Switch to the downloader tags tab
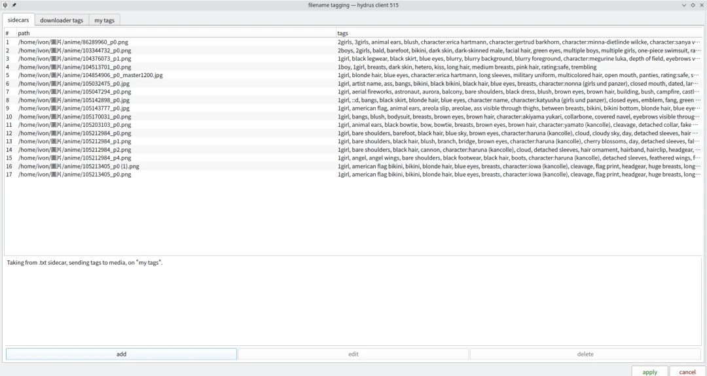 [62, 20]
